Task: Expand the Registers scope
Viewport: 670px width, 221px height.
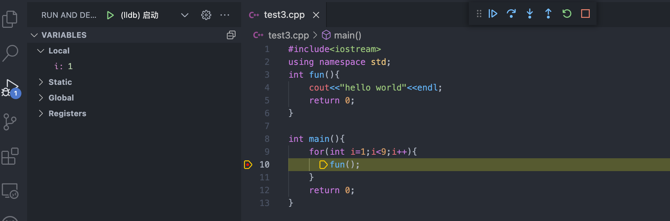Action: point(41,113)
